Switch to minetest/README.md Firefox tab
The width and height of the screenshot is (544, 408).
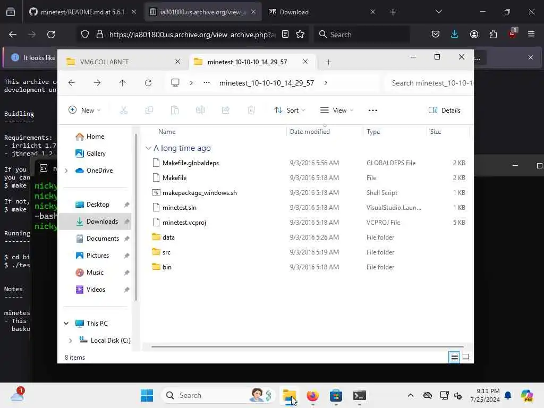click(x=82, y=12)
